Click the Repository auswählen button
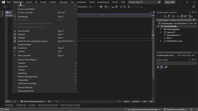Viewport: 198px width, 111px height. [x=175, y=109]
